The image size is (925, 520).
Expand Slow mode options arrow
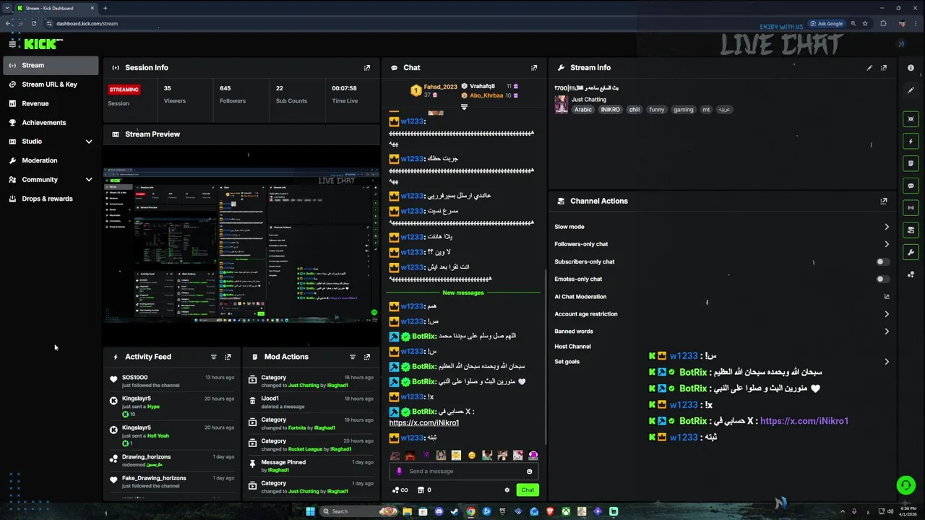(887, 227)
